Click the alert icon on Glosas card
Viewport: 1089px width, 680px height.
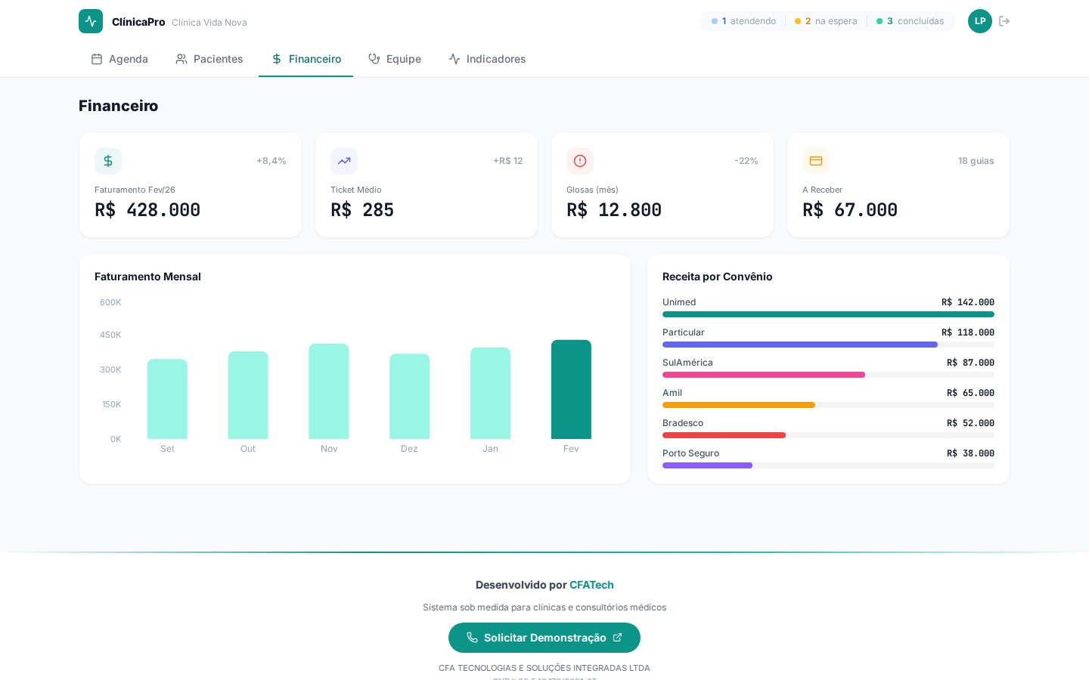[x=580, y=161]
